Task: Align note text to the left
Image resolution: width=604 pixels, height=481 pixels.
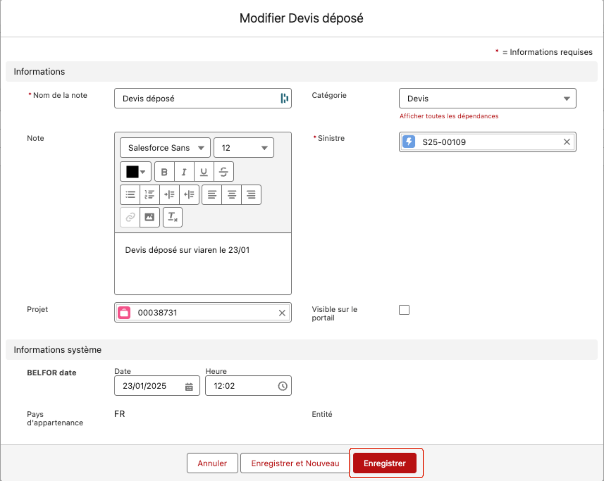Action: [x=212, y=194]
